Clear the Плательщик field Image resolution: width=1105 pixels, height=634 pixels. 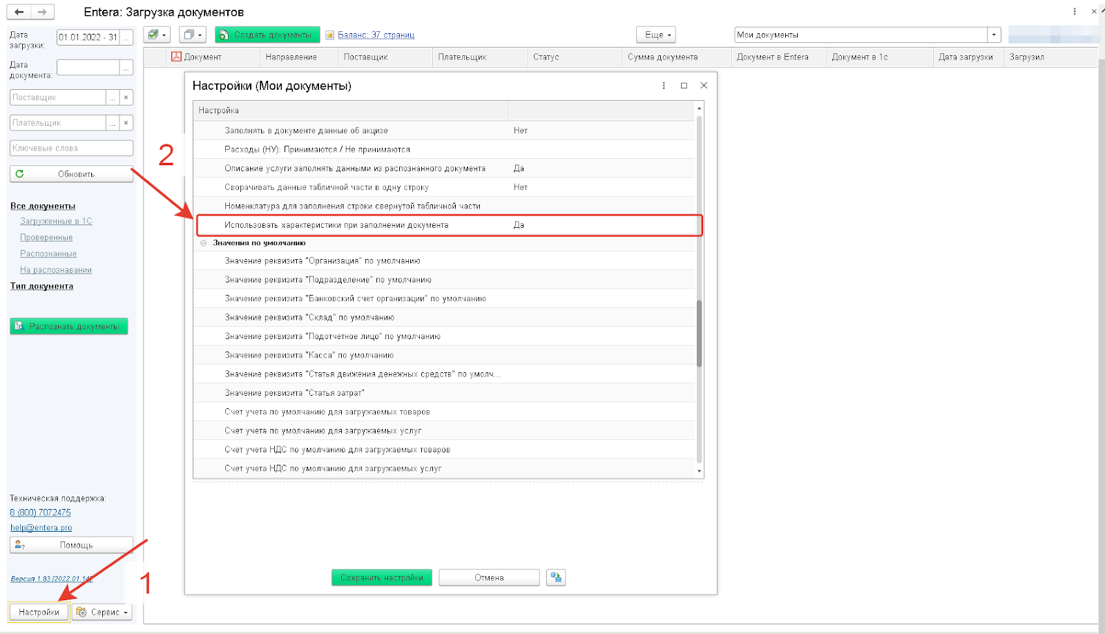[126, 123]
